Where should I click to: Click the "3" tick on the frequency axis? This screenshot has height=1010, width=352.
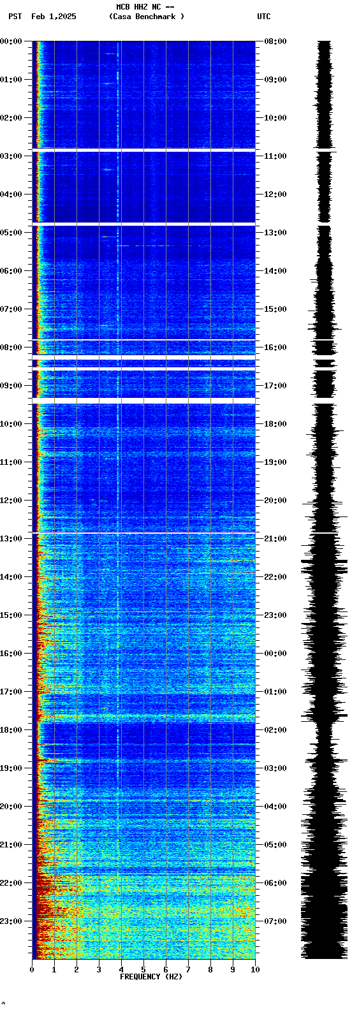click(99, 970)
